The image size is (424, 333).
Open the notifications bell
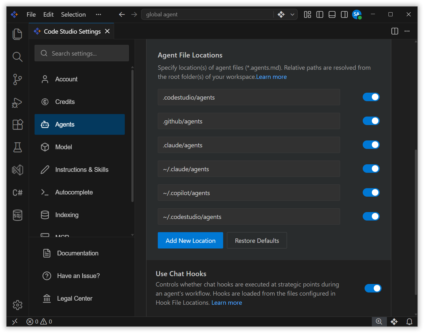coord(409,321)
